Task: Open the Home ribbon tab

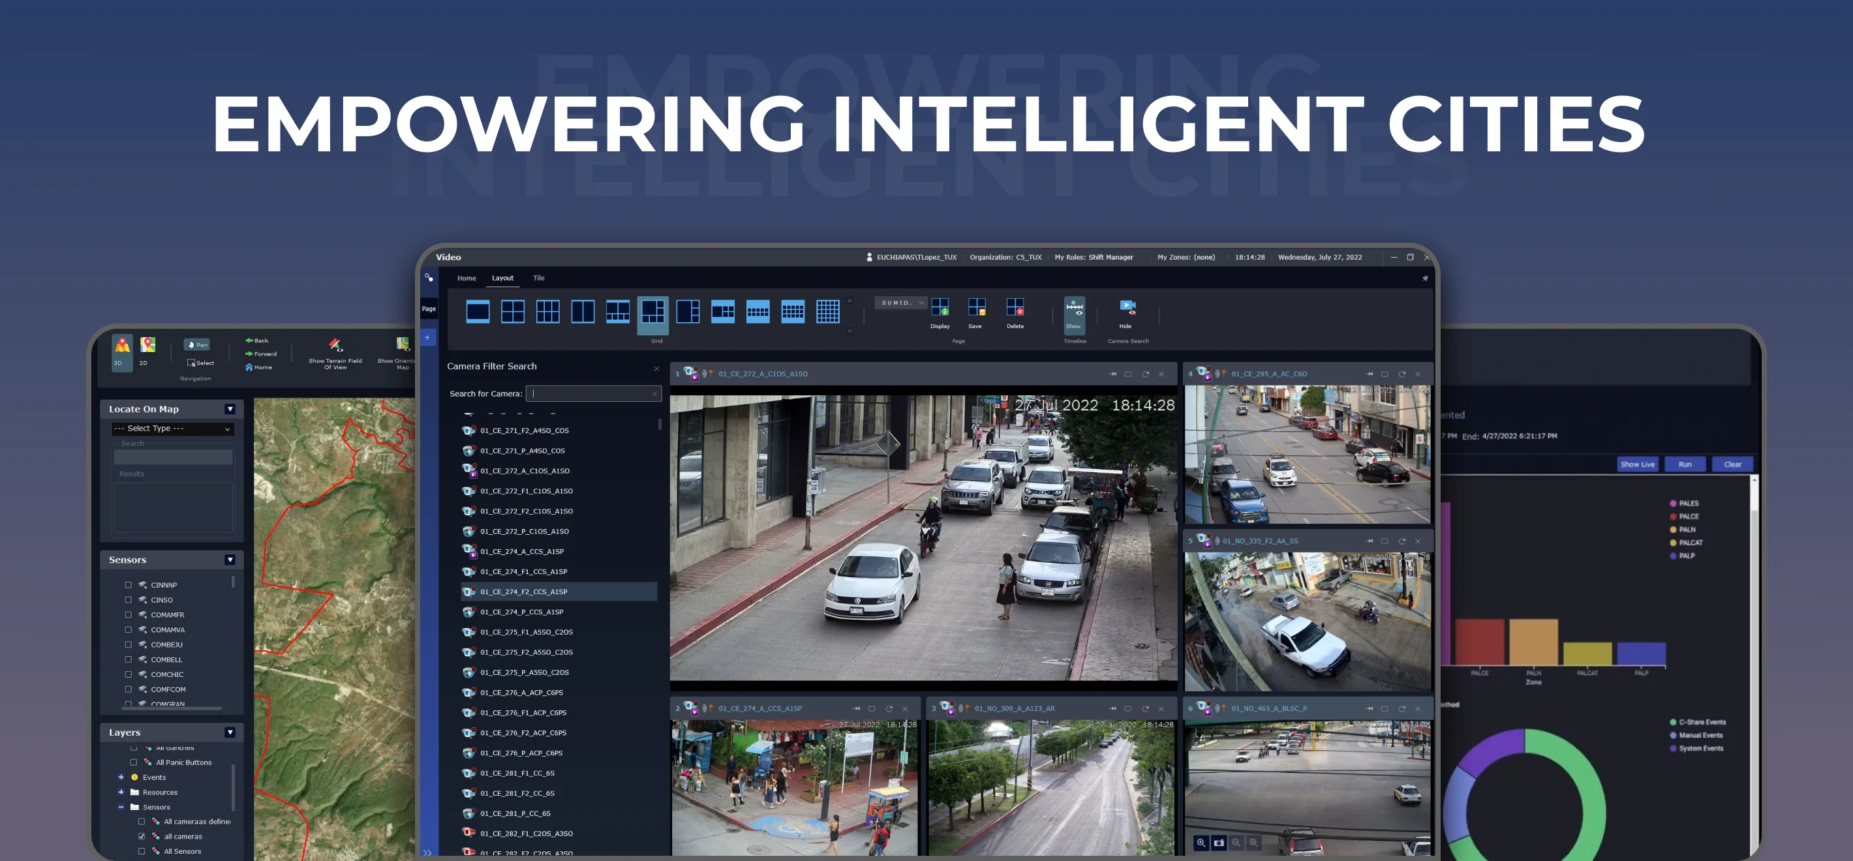Action: click(467, 278)
